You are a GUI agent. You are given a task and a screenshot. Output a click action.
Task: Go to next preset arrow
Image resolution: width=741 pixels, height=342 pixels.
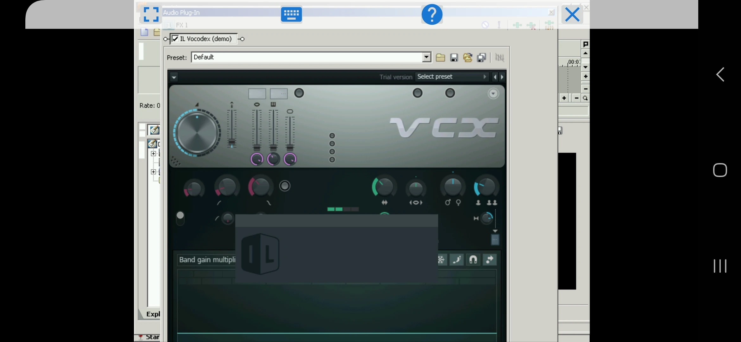(502, 77)
